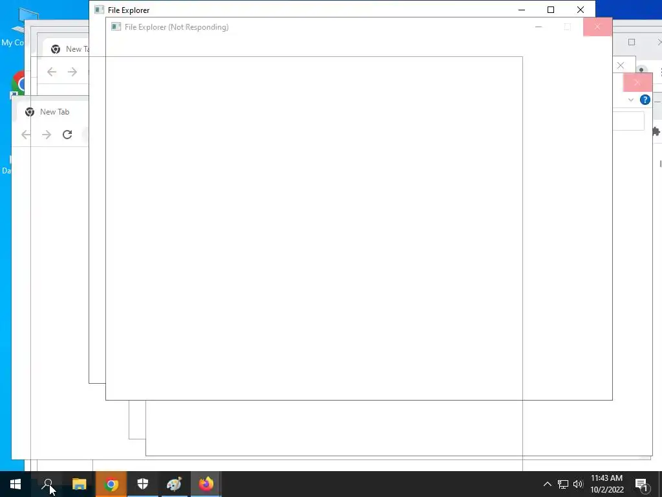Viewport: 662px width, 497px height.
Task: Open the Chrome profile avatar icon
Action: (x=641, y=70)
